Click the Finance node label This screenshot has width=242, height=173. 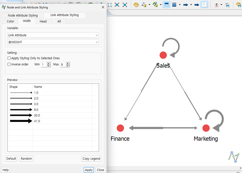tap(120, 139)
